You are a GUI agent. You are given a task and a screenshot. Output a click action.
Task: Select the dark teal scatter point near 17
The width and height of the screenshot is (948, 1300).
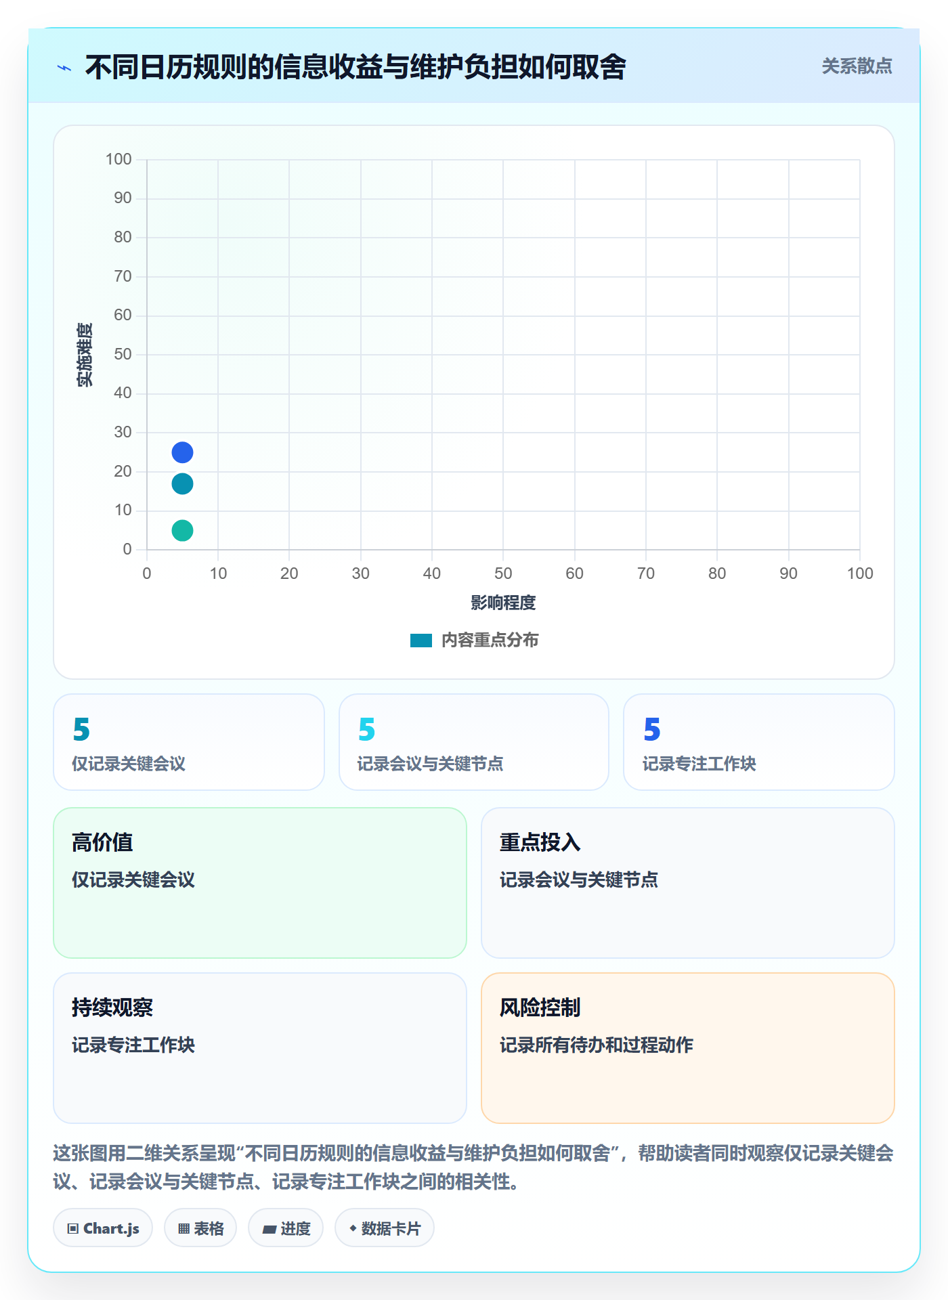click(182, 484)
